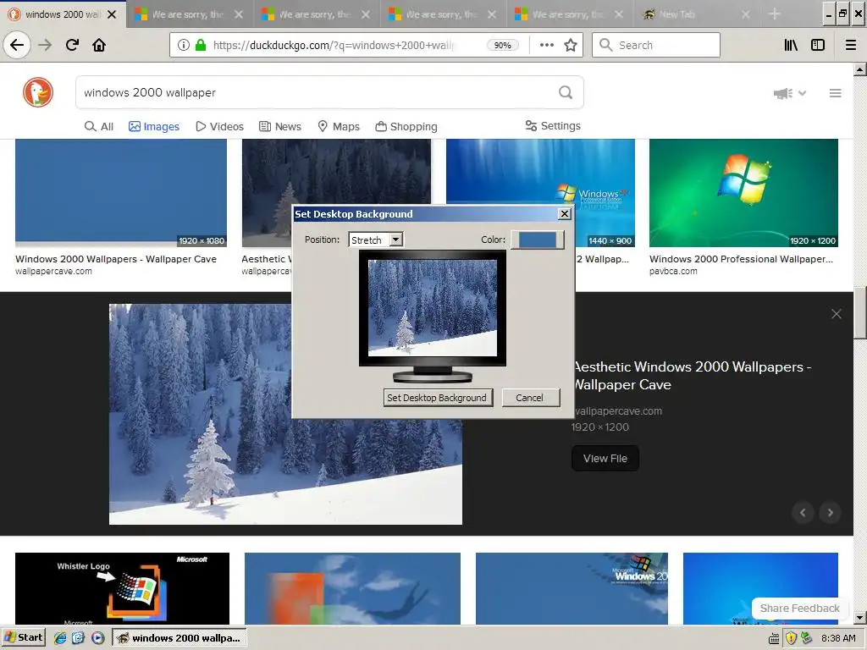Close the Set Desktop Background dialog

click(x=564, y=214)
